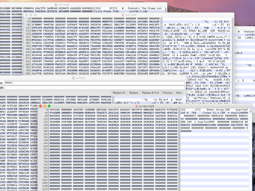Image resolution: width=255 pixels, height=191 pixels.
Task: Select line offset 132 in w-raw.mp3 gutter
Action: (46, 119)
